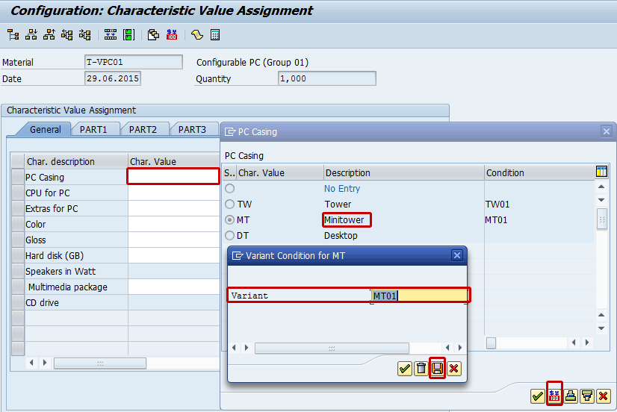This screenshot has height=412, width=617.
Task: Click the Description column header in PC Casing
Action: pos(403,173)
